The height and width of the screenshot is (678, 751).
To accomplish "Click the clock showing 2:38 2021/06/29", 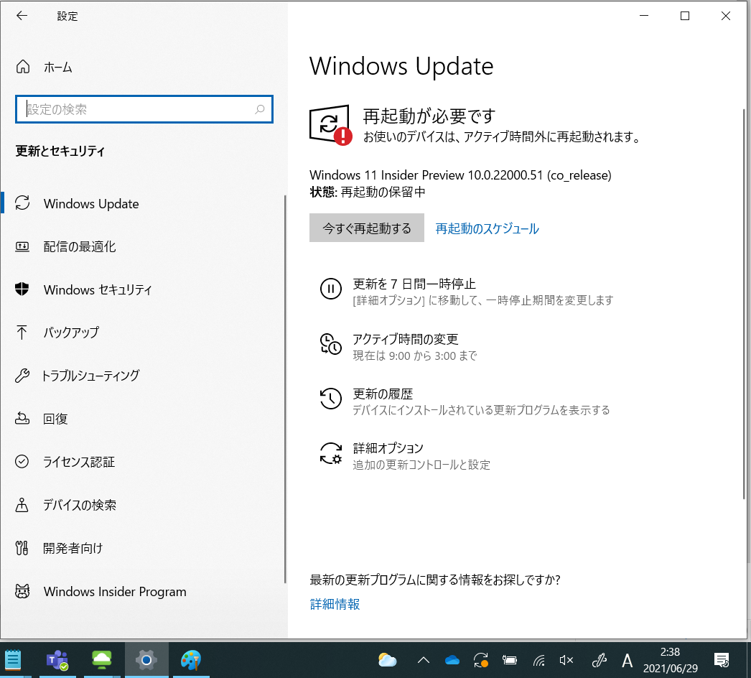I will tap(670, 660).
